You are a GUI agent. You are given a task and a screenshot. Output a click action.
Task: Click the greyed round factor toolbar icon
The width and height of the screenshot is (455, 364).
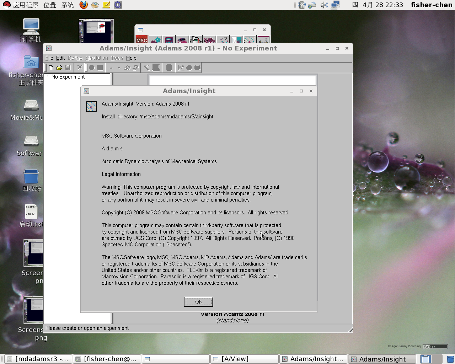click(x=92, y=68)
